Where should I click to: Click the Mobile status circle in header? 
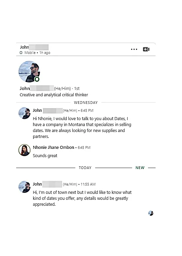pos(21,53)
